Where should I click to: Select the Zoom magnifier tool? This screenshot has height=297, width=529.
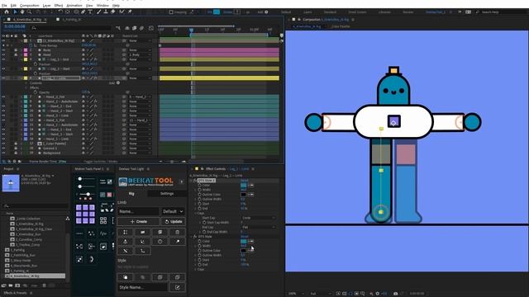pyautogui.click(x=29, y=12)
